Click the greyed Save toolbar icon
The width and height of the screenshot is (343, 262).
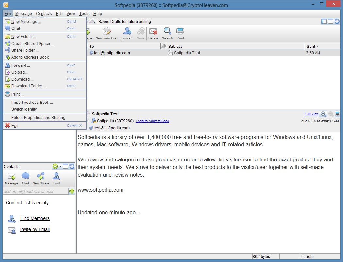click(x=141, y=31)
